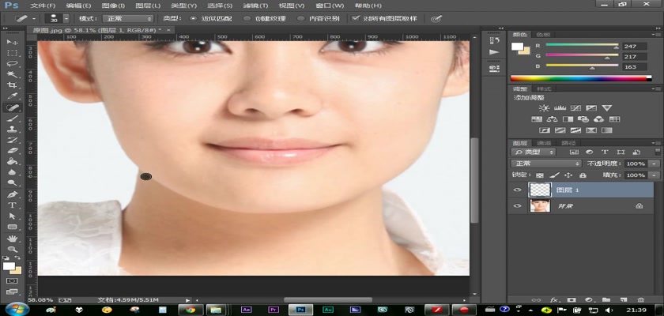Select the Paint Bucket tool
664x316 pixels.
pyautogui.click(x=13, y=162)
